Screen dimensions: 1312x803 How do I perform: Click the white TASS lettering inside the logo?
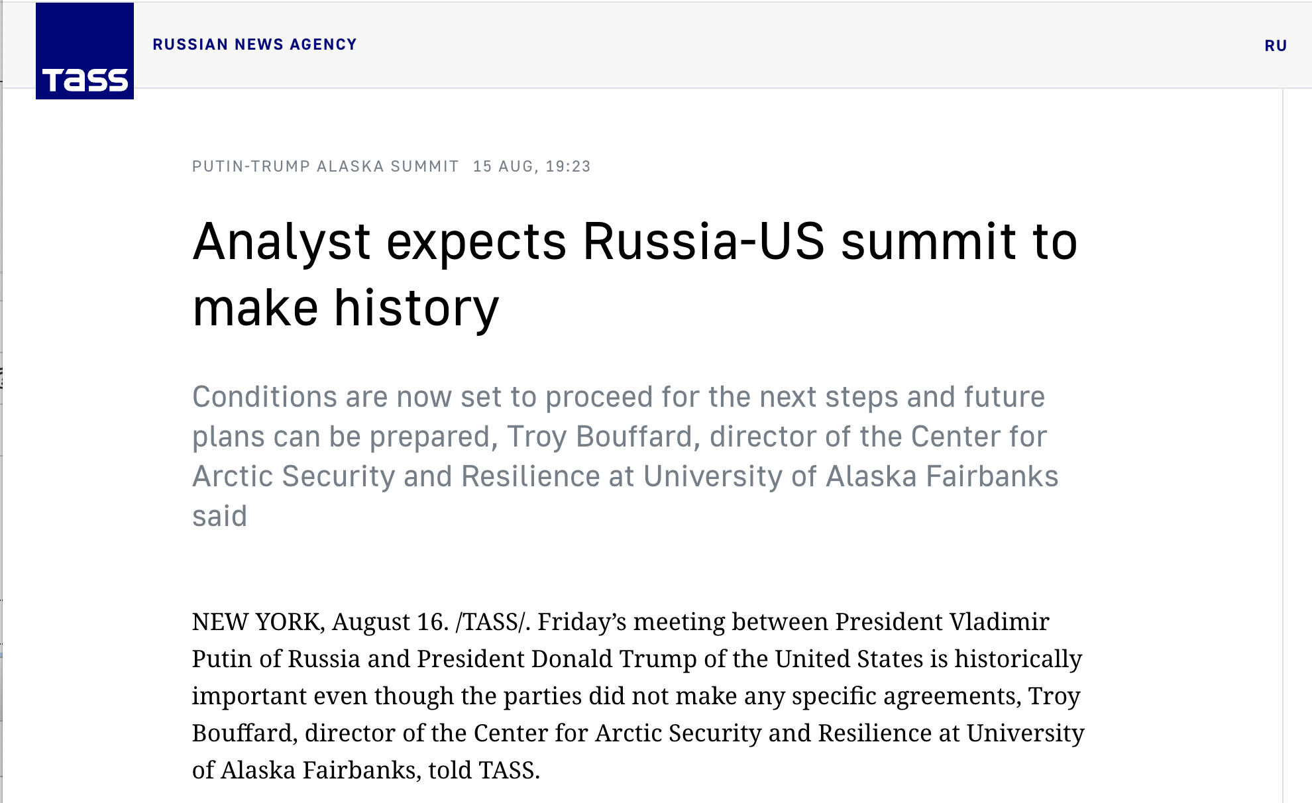click(x=85, y=79)
